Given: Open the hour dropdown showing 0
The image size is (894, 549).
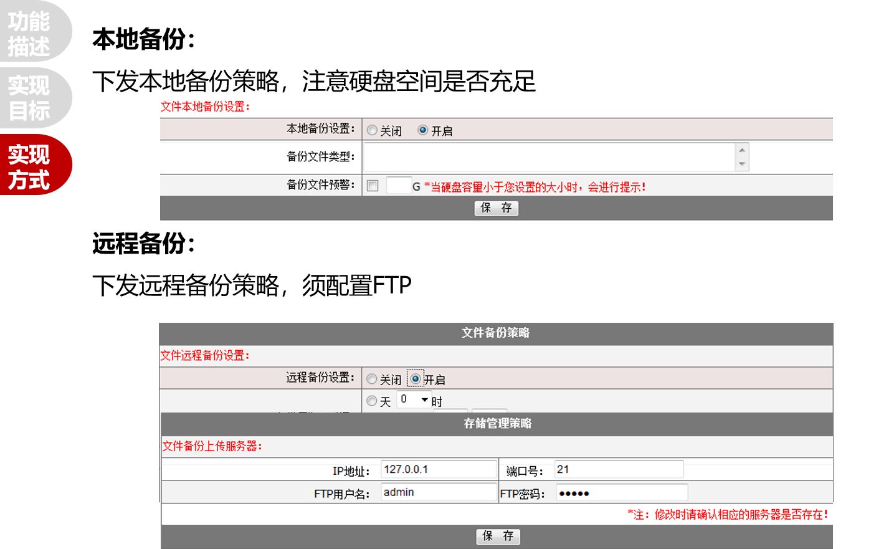Looking at the screenshot, I should click(414, 399).
